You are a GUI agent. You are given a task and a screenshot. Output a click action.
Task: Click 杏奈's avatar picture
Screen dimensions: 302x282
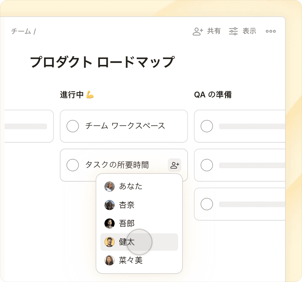tap(110, 205)
